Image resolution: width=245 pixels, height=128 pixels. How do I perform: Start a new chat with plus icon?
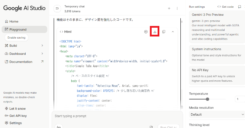[x=169, y=8]
